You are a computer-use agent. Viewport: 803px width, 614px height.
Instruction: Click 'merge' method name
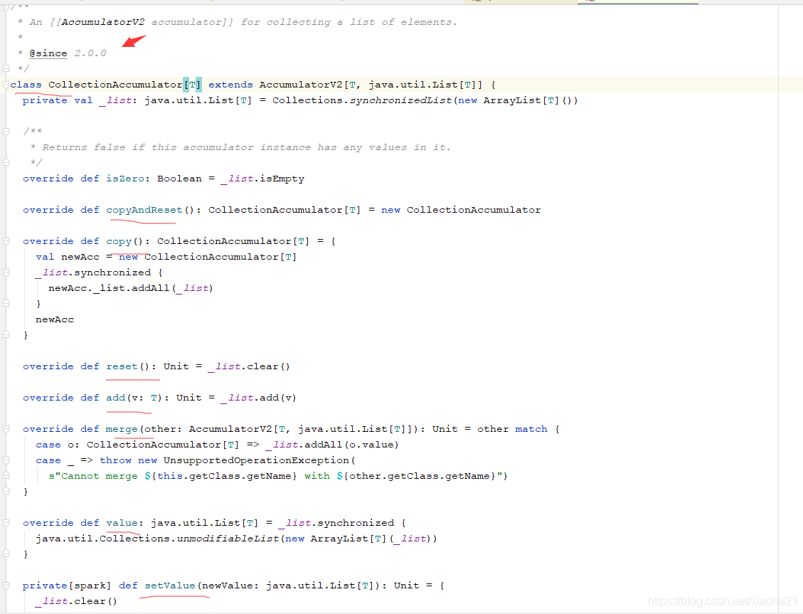pos(122,429)
